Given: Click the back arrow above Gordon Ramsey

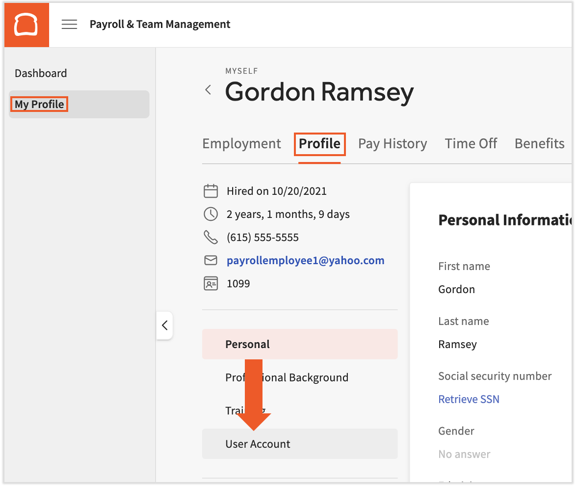Looking at the screenshot, I should point(208,90).
